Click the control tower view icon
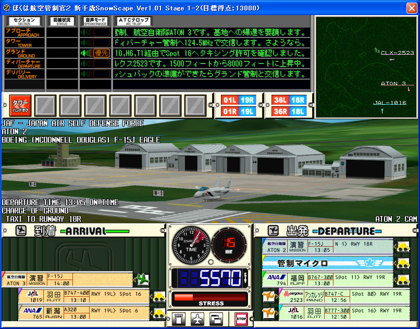420x329 pixels. click(179, 319)
